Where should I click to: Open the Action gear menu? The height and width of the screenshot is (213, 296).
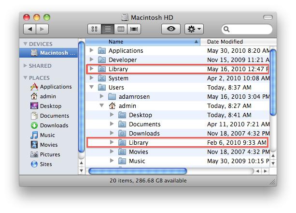pyautogui.click(x=194, y=29)
